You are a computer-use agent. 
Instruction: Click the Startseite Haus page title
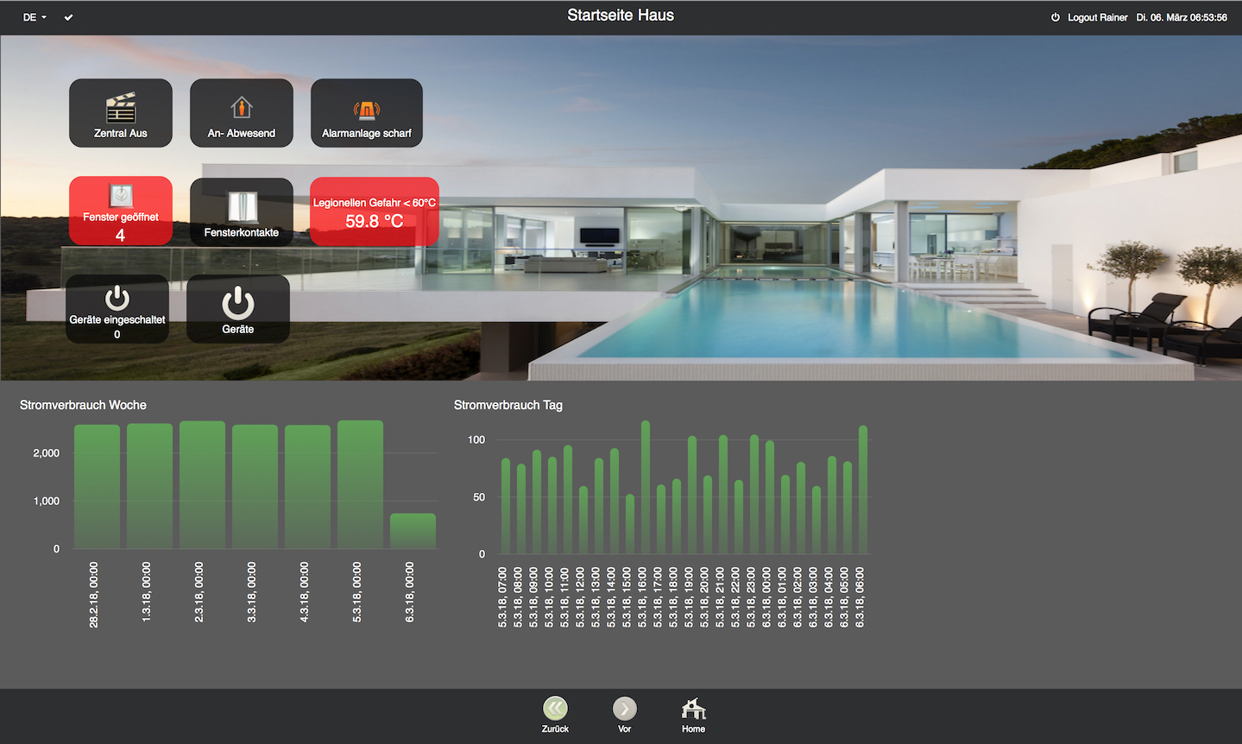pos(621,16)
